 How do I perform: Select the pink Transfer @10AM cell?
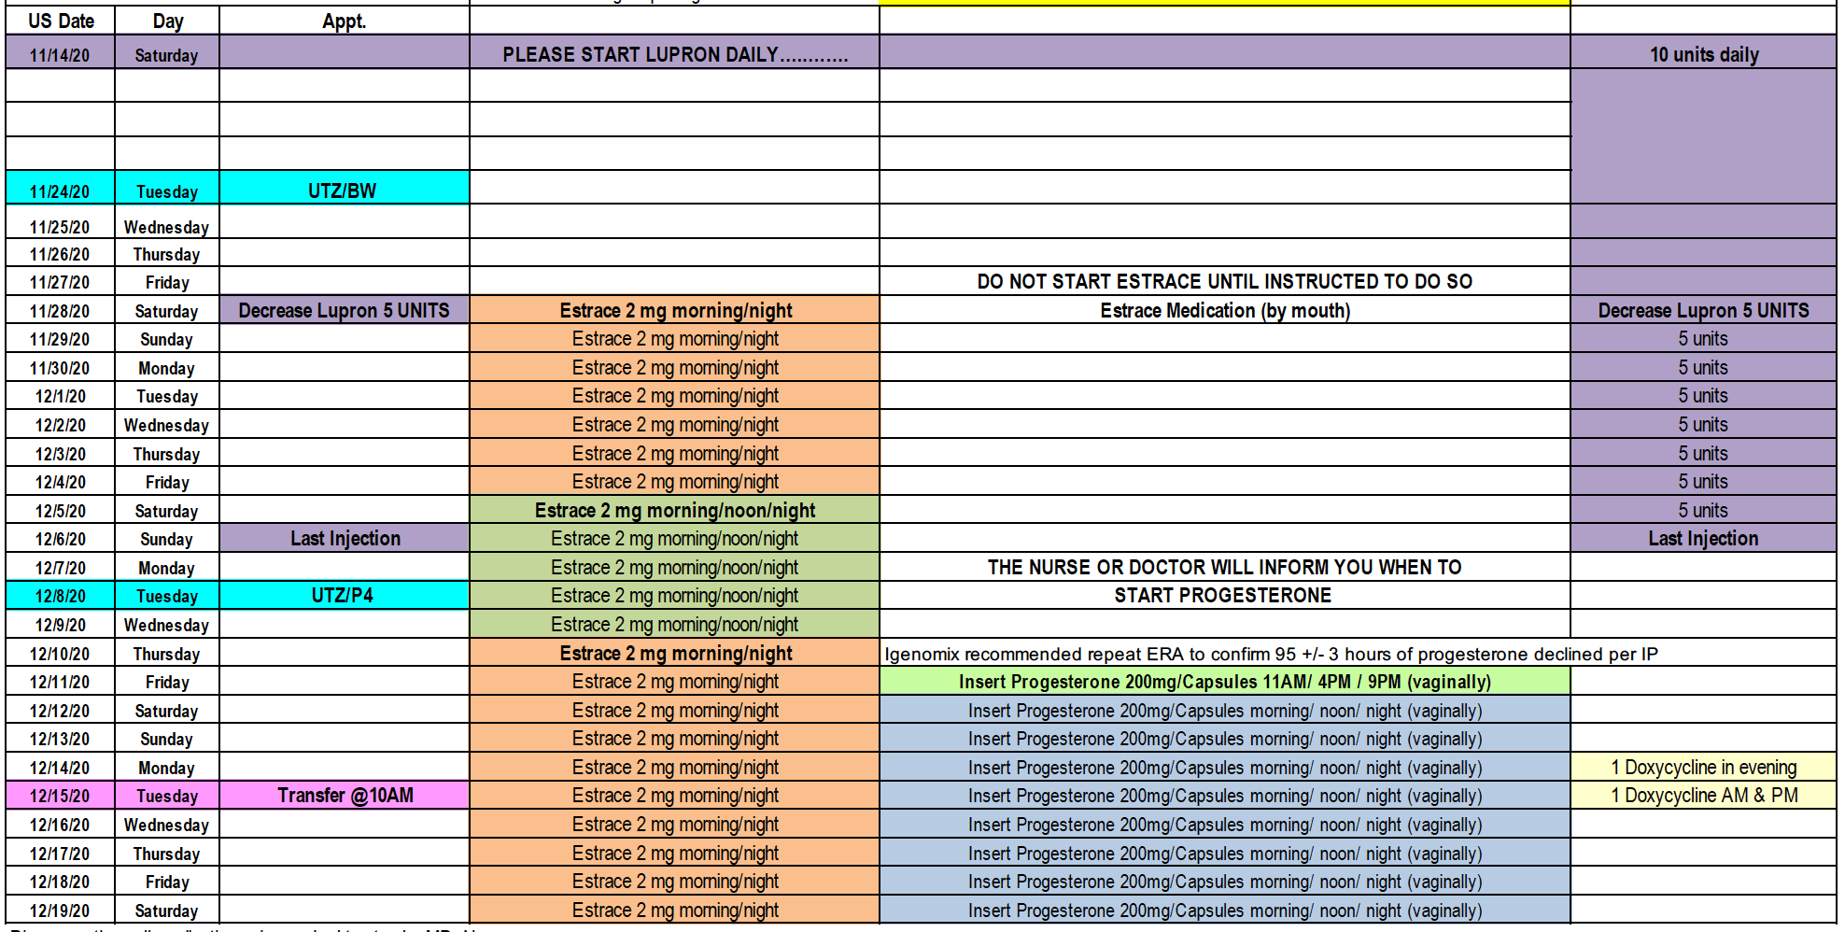pos(344,795)
